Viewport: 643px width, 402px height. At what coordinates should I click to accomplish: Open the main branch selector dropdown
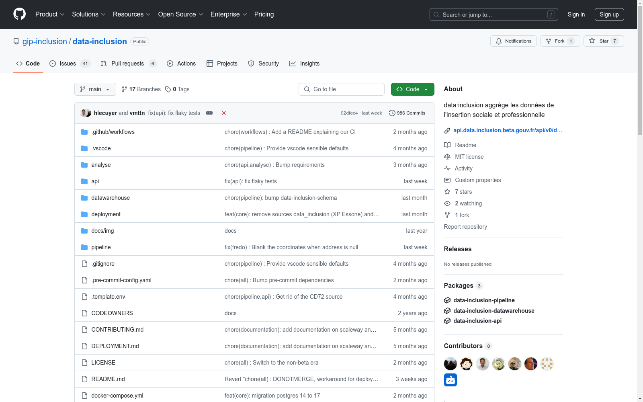95,89
